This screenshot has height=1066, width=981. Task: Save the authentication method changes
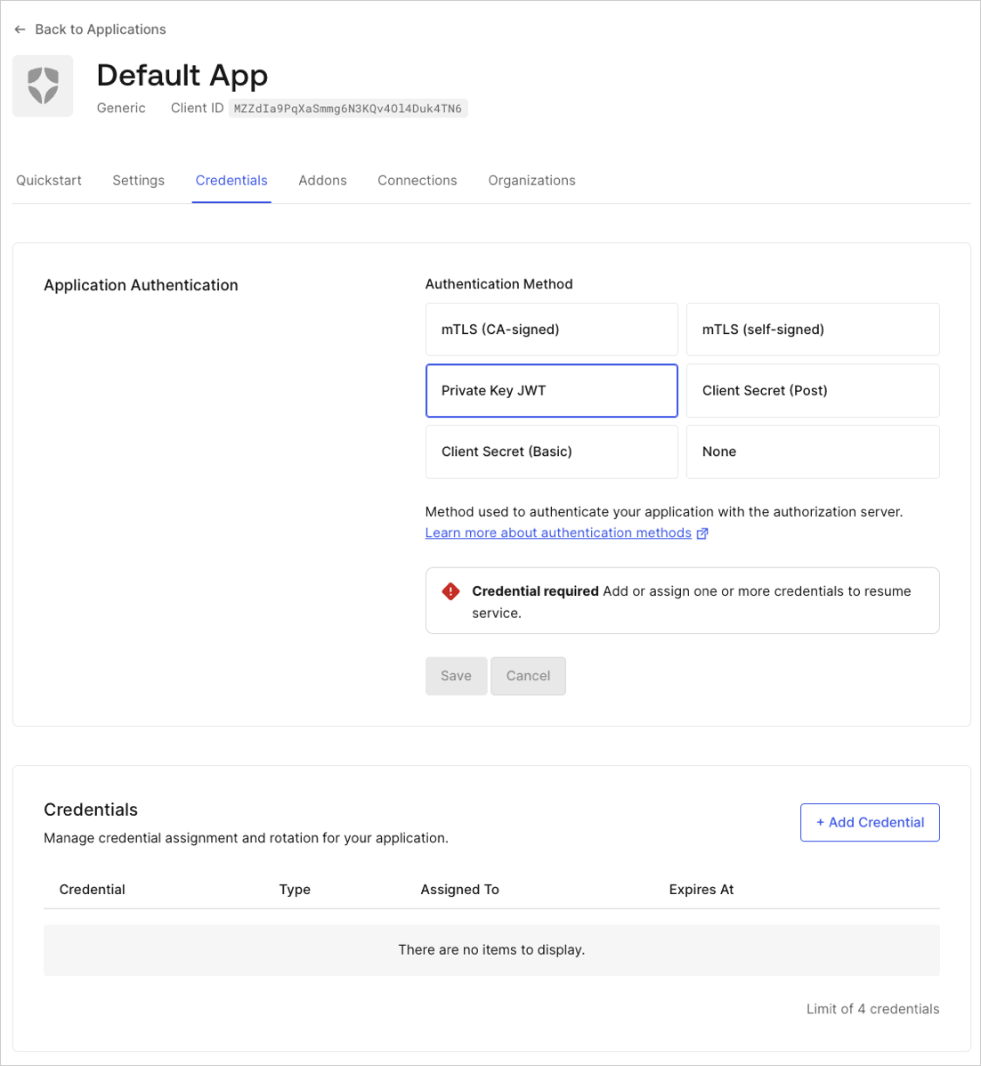click(x=456, y=675)
